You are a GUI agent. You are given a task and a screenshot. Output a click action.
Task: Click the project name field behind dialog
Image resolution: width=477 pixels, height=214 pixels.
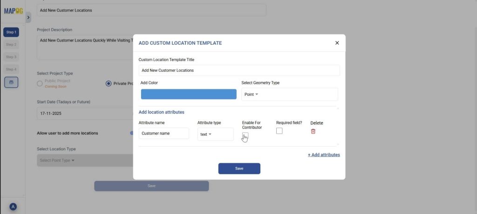151,10
